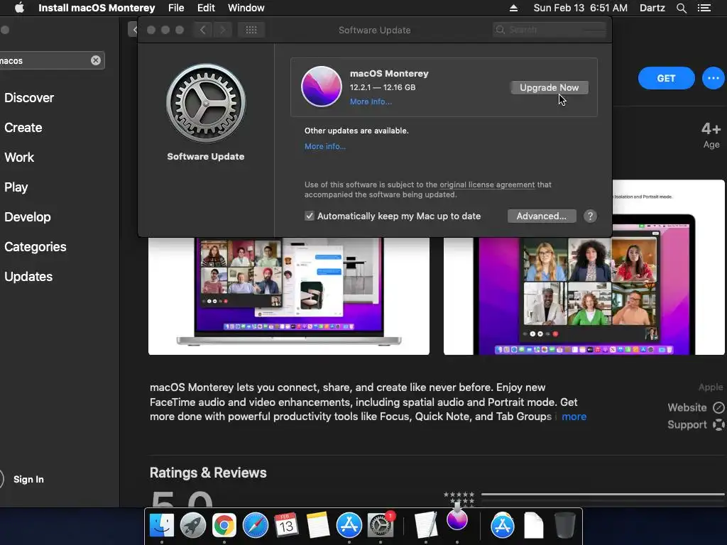The image size is (727, 545).
Task: Show all preferences grid button
Action: pyautogui.click(x=251, y=30)
